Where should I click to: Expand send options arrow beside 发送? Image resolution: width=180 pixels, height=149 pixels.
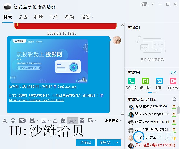click(x=118, y=143)
